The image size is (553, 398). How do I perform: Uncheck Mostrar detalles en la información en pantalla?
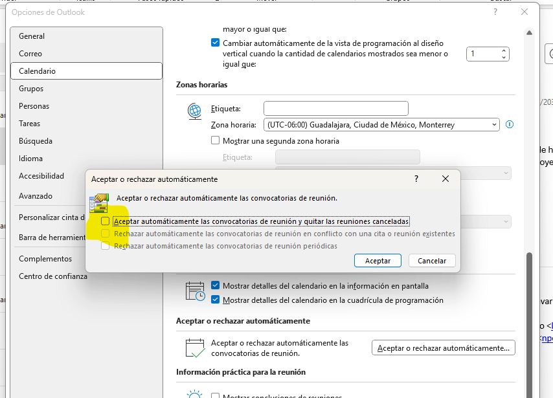coord(215,285)
